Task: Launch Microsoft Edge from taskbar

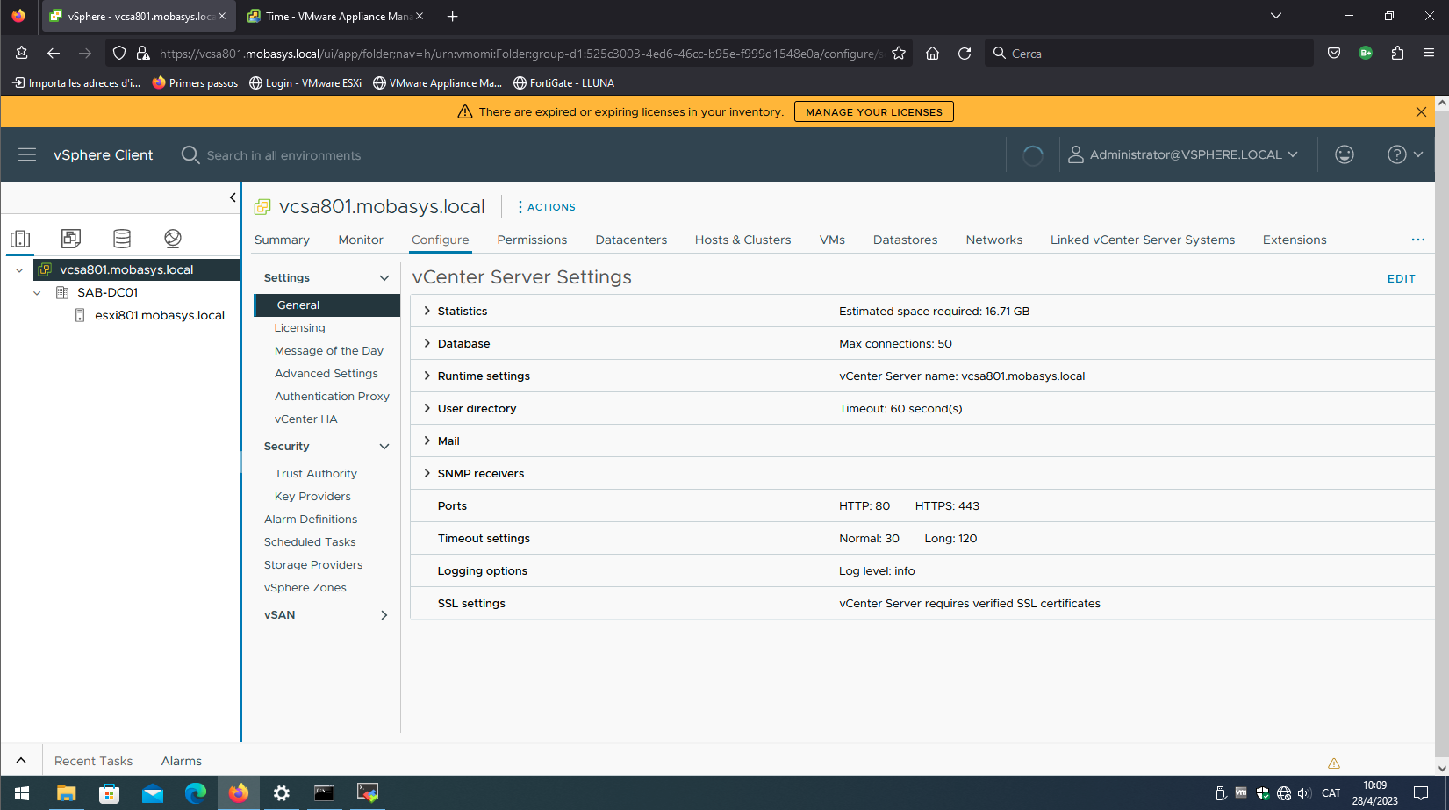Action: pos(195,793)
